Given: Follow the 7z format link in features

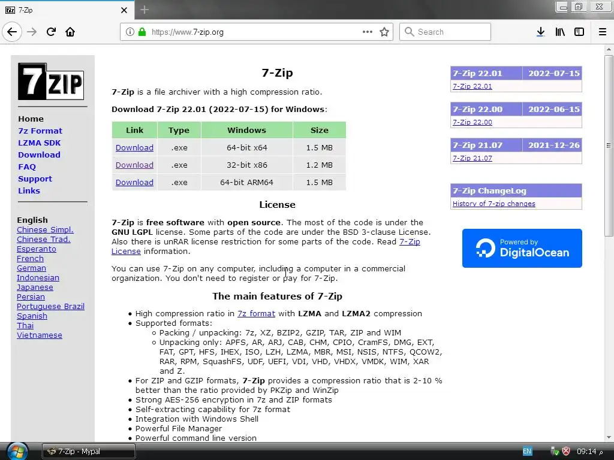Looking at the screenshot, I should [x=256, y=313].
